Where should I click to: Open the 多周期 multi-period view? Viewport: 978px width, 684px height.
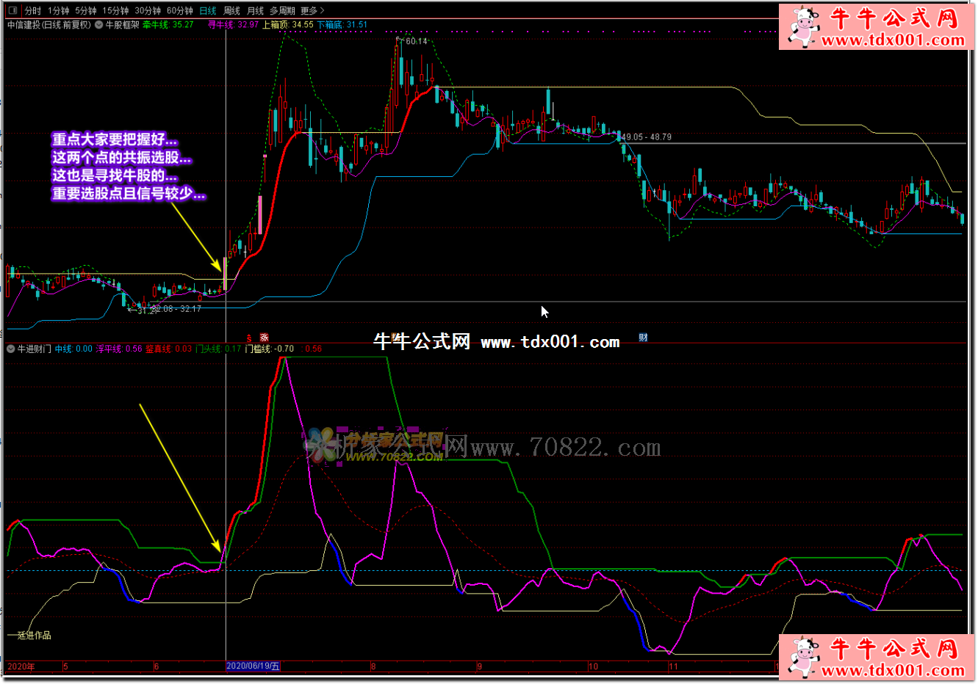click(281, 10)
